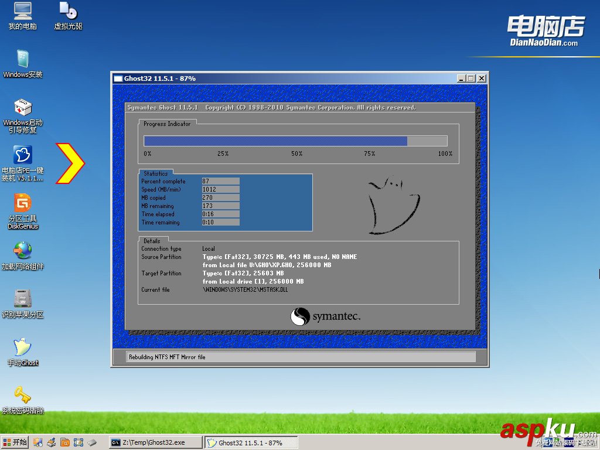Click current file \WINDOWS\SYSTEM32\MSTASK.DLL text

coord(246,289)
